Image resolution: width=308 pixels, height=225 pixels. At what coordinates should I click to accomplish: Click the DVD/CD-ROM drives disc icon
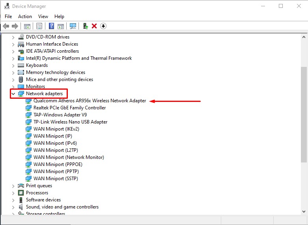tap(21, 37)
